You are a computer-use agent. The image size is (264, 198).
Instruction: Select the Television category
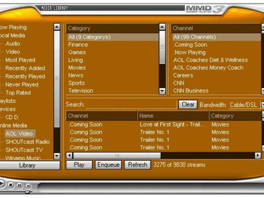81,91
